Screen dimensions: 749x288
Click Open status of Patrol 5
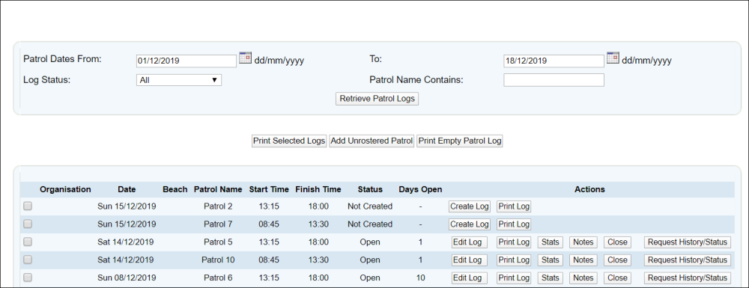[x=370, y=242]
